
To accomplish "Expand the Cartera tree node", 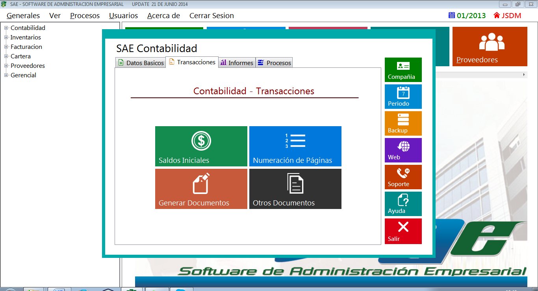I will coord(6,56).
